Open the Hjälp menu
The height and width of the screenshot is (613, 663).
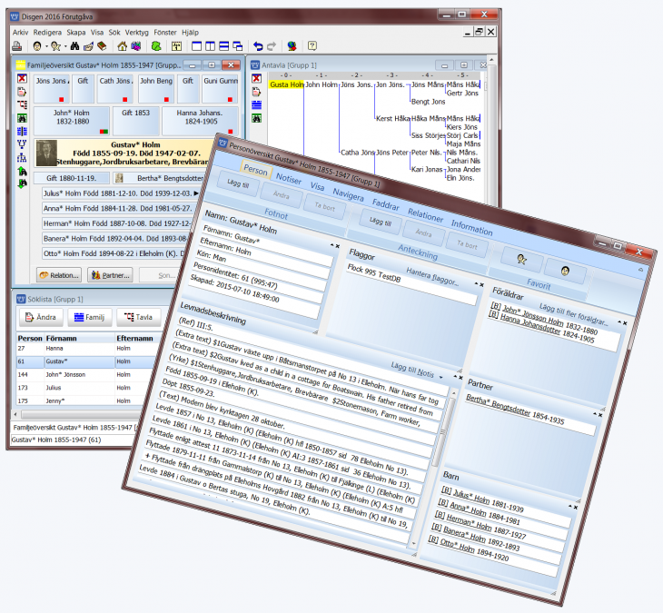(x=190, y=32)
